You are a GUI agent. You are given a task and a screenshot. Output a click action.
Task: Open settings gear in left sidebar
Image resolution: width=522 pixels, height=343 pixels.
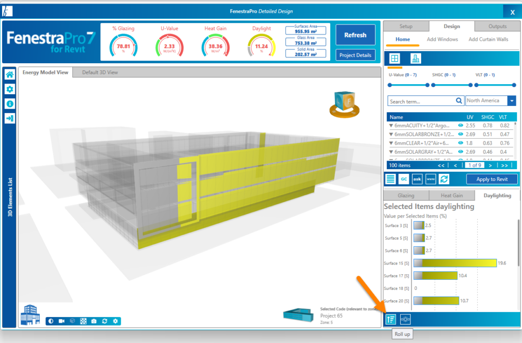coord(10,89)
